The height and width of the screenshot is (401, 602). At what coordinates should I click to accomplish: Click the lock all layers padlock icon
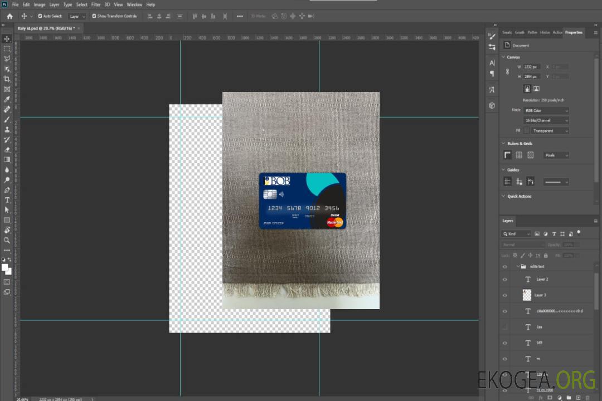click(546, 256)
